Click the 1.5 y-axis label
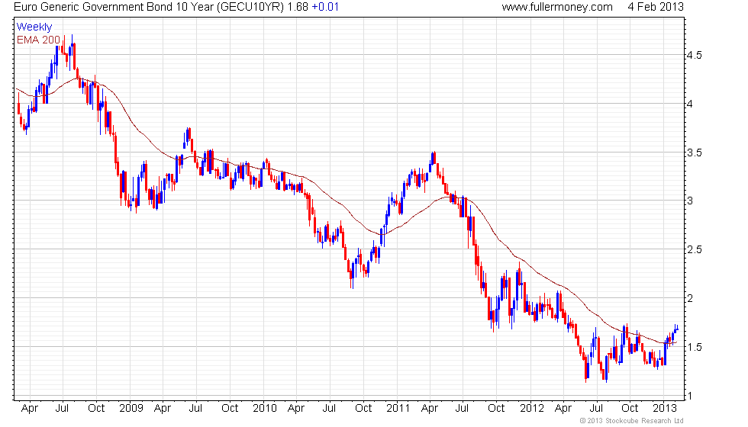This screenshot has height=427, width=748. click(x=695, y=347)
